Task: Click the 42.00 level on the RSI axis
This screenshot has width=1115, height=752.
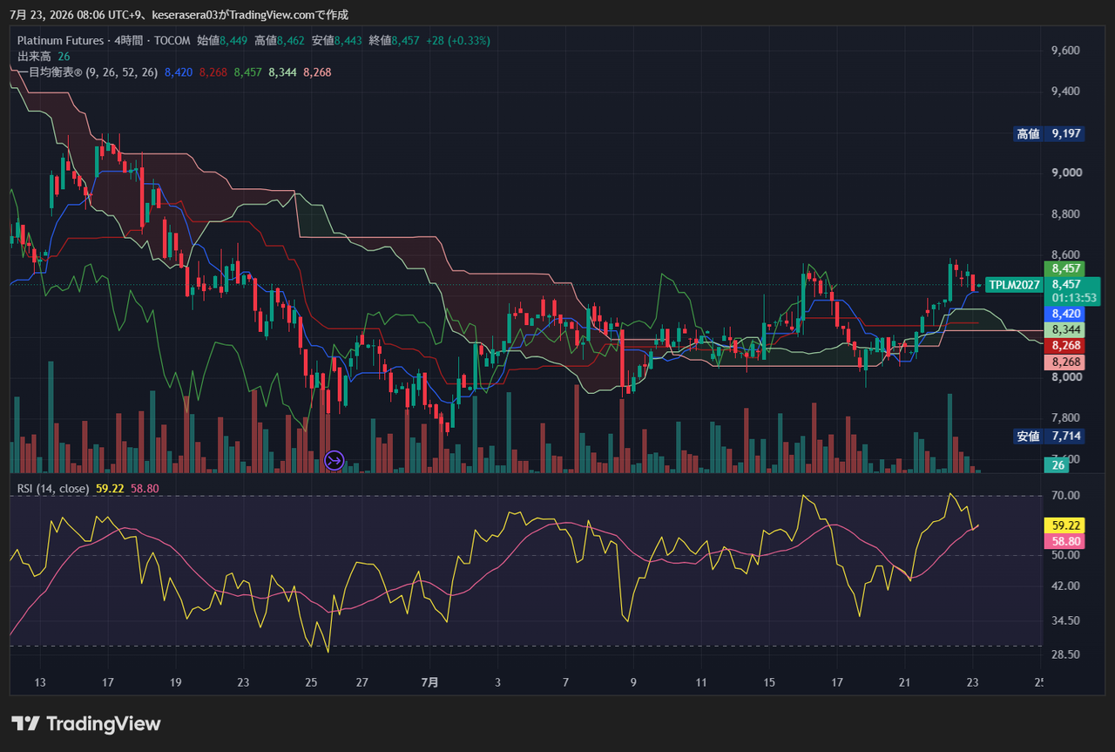Action: tap(1066, 586)
